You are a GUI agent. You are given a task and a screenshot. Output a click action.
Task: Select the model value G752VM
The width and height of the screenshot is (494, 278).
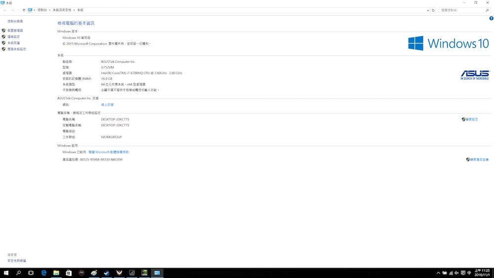coord(107,67)
